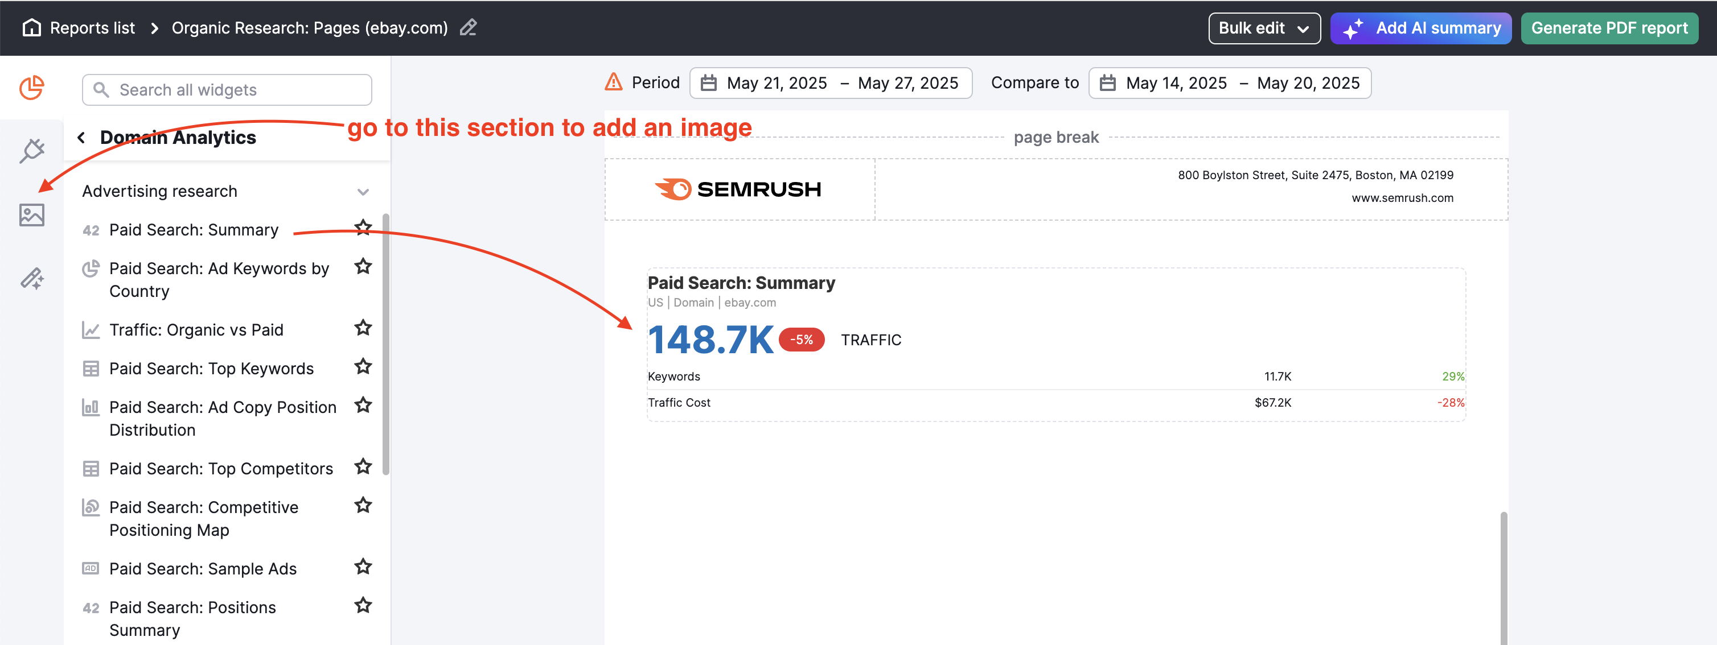This screenshot has height=645, width=1717.
Task: Select the AI magic wand sidebar icon
Action: pyautogui.click(x=32, y=278)
